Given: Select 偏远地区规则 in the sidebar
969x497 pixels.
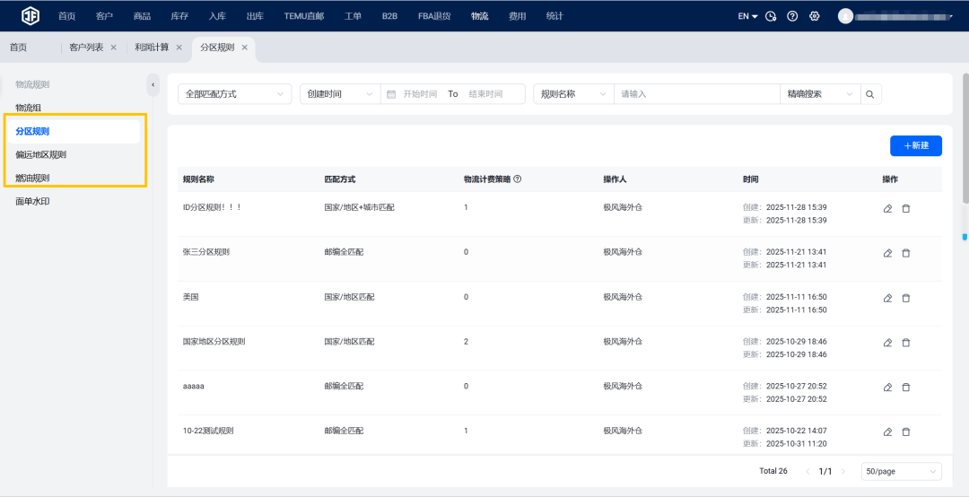Looking at the screenshot, I should point(41,154).
